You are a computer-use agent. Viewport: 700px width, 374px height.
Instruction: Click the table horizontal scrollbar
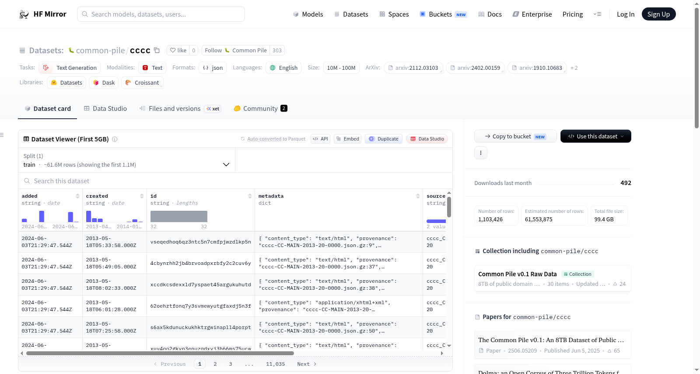tap(160, 353)
